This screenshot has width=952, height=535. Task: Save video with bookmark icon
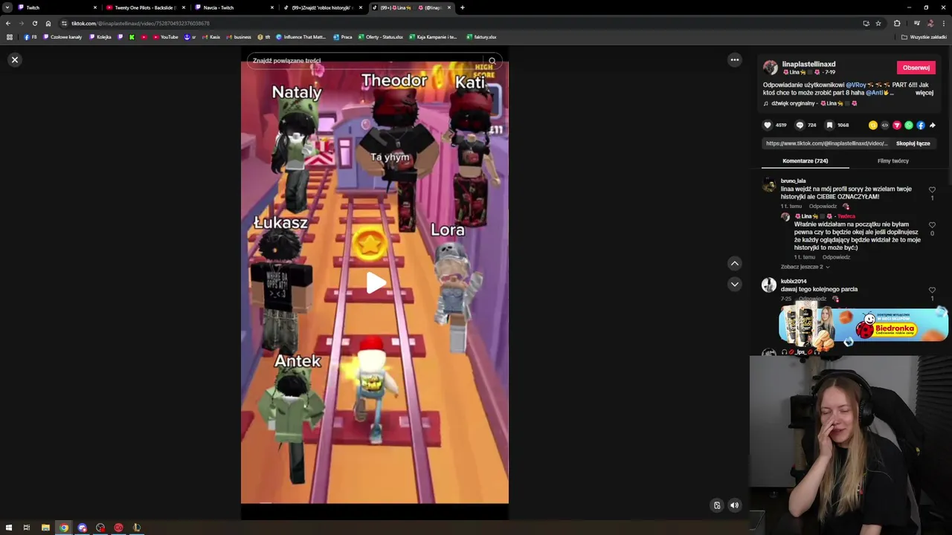[x=829, y=125]
